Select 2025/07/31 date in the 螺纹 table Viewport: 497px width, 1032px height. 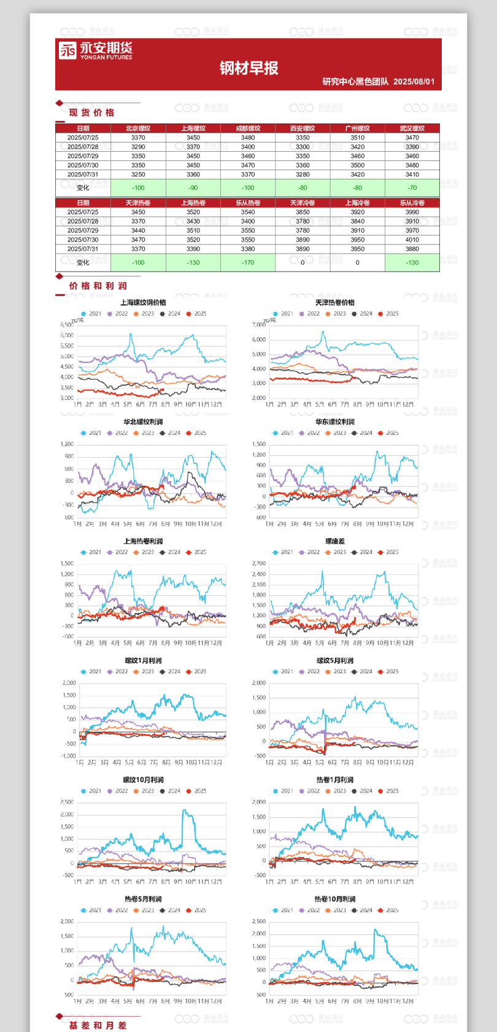coord(83,174)
